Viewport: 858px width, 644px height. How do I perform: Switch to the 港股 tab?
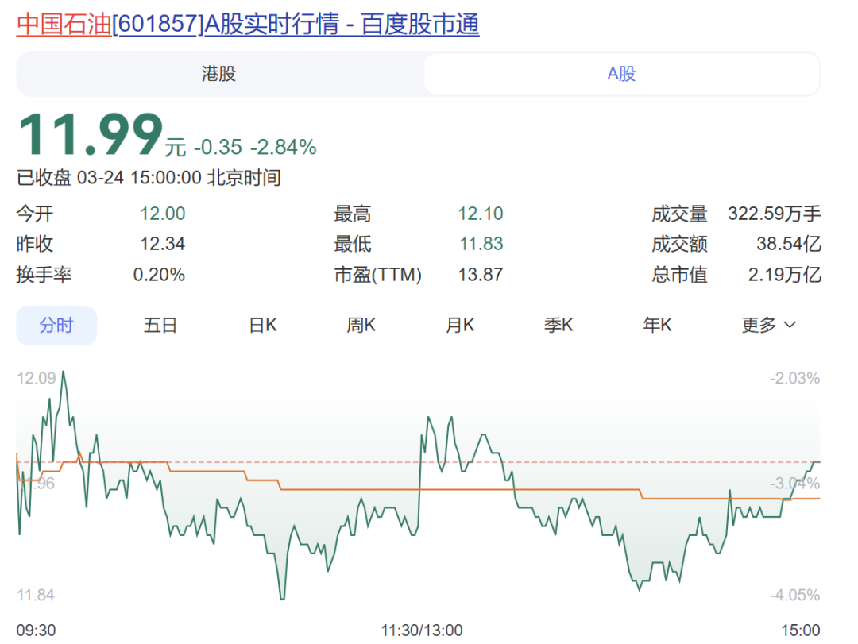[218, 75]
